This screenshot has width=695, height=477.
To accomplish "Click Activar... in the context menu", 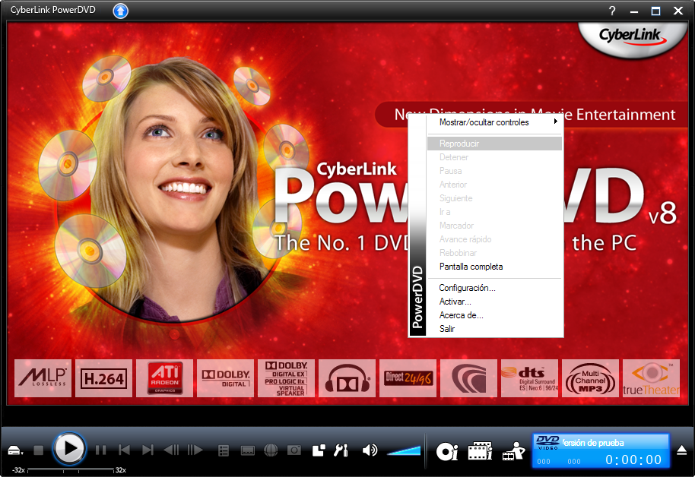I will (455, 302).
